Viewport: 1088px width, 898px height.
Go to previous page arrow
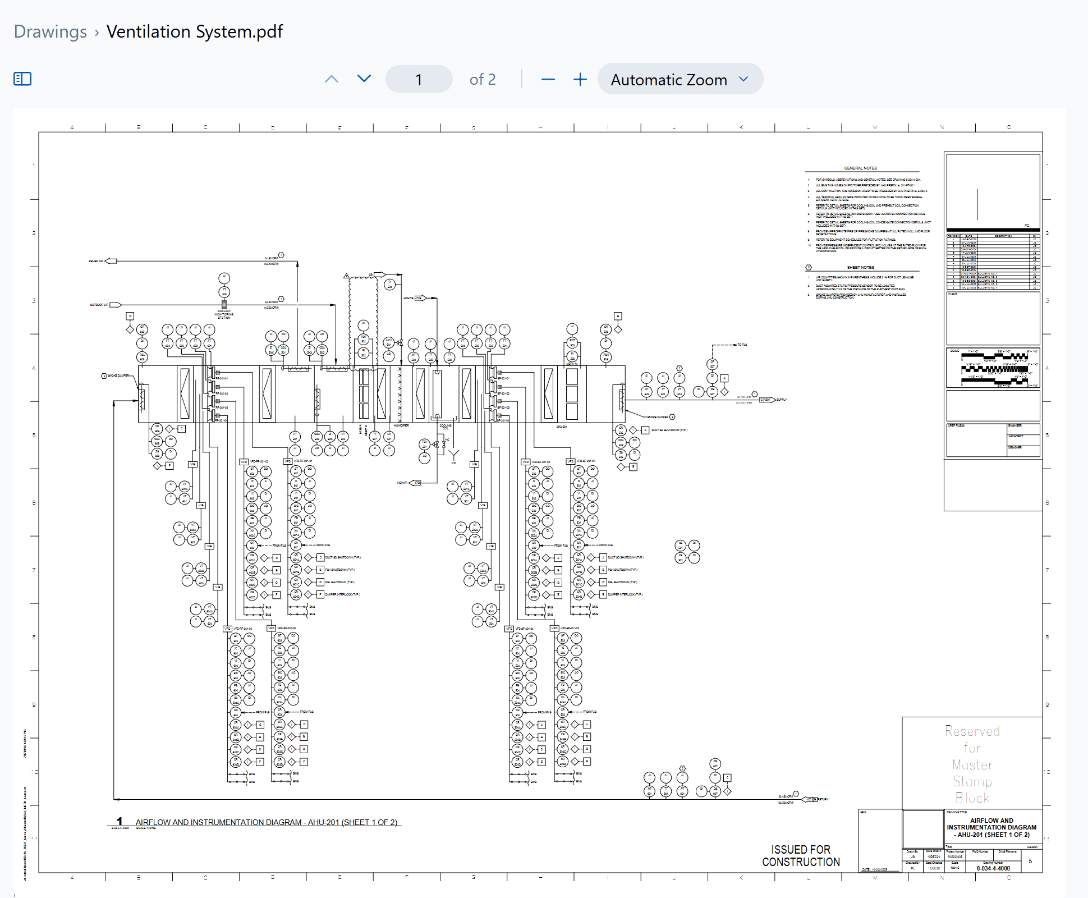(332, 79)
